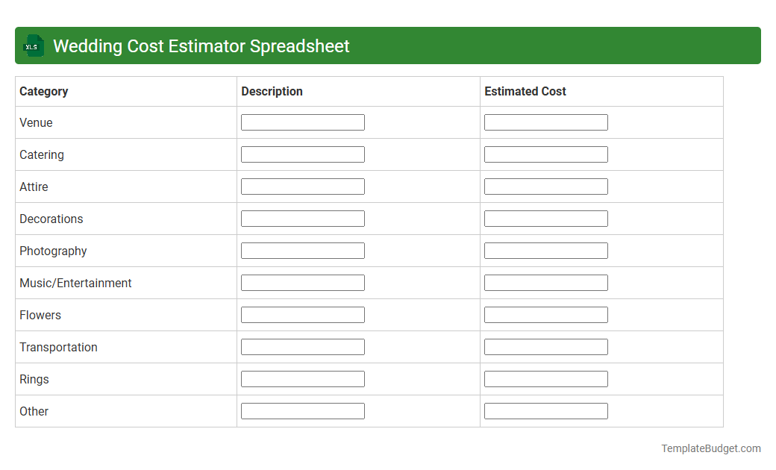Select the Description column header
Image resolution: width=776 pixels, height=470 pixels.
pos(272,91)
